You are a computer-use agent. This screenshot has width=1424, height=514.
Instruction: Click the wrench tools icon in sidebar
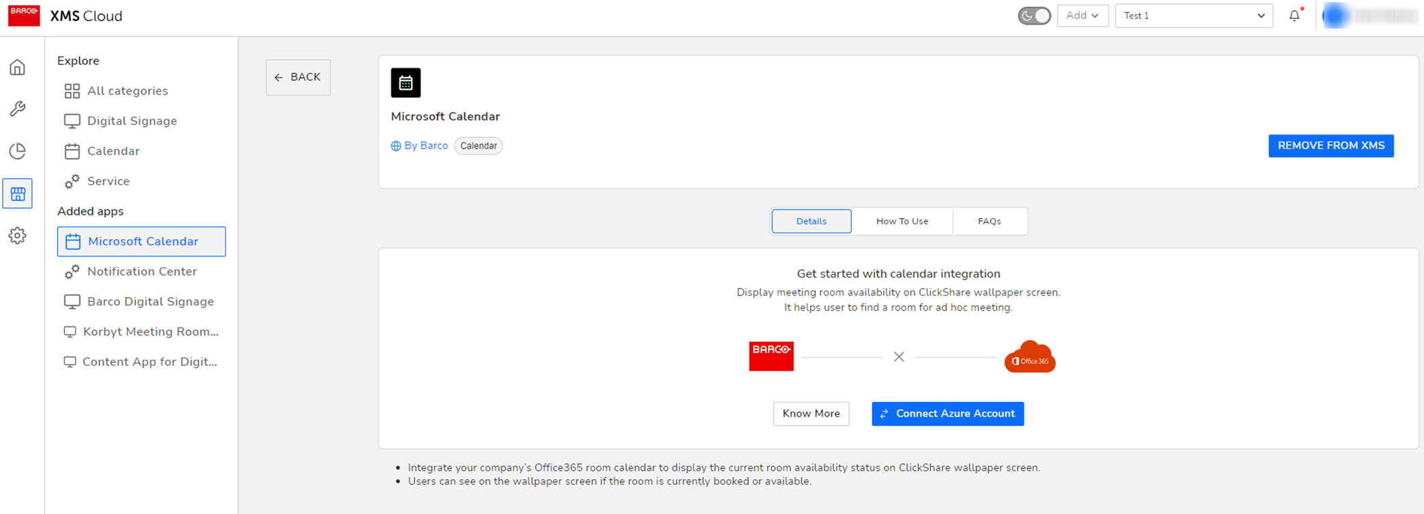coord(18,109)
